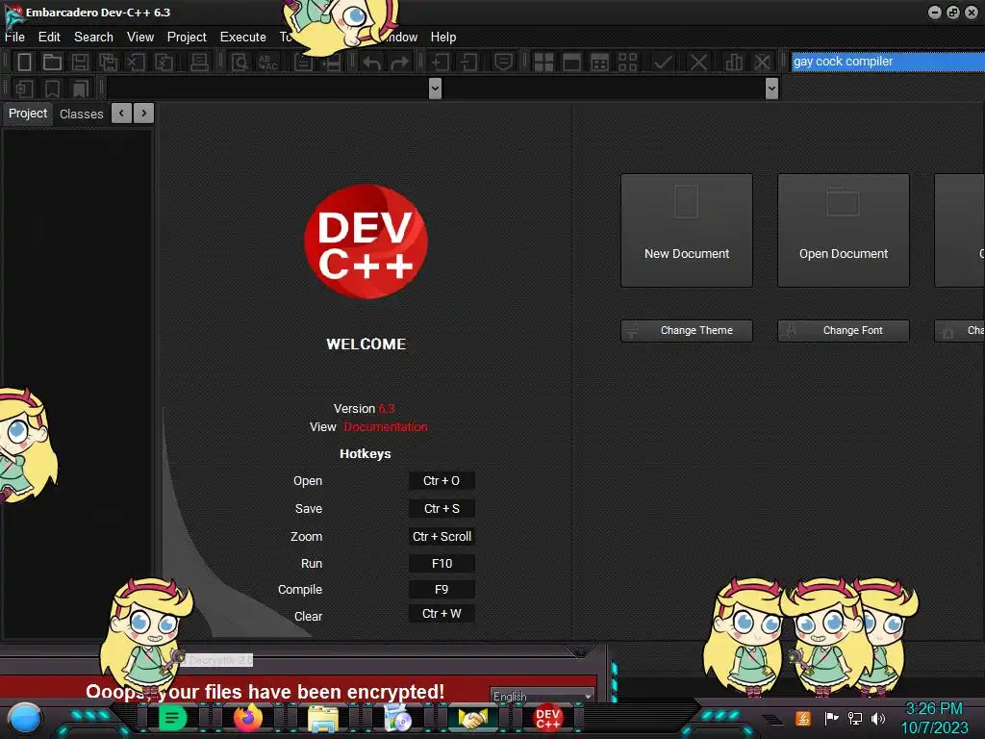The height and width of the screenshot is (739, 985).
Task: Click the Undo arrow icon
Action: [372, 63]
